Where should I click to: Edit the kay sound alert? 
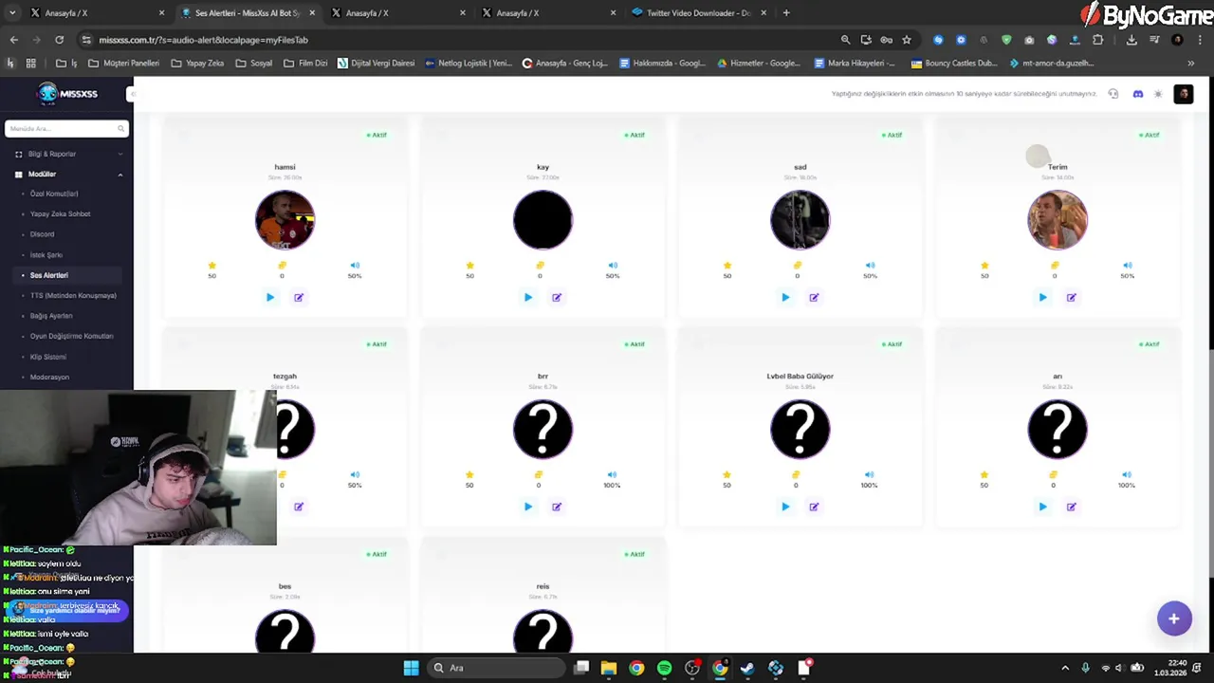coord(557,298)
